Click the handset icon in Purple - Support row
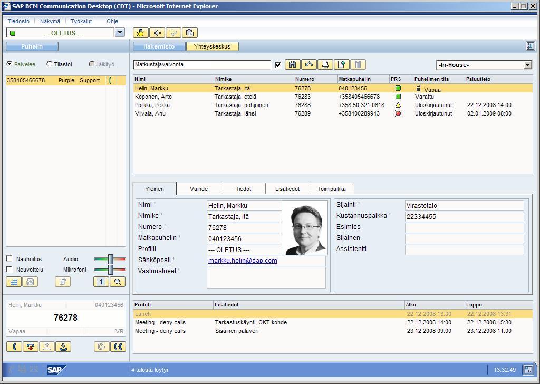 (x=110, y=80)
